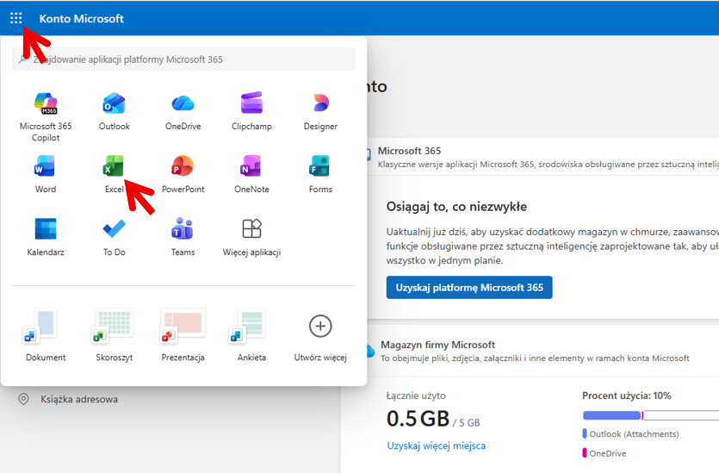
Task: Click OneDrive legend color swatch
Action: click(585, 453)
